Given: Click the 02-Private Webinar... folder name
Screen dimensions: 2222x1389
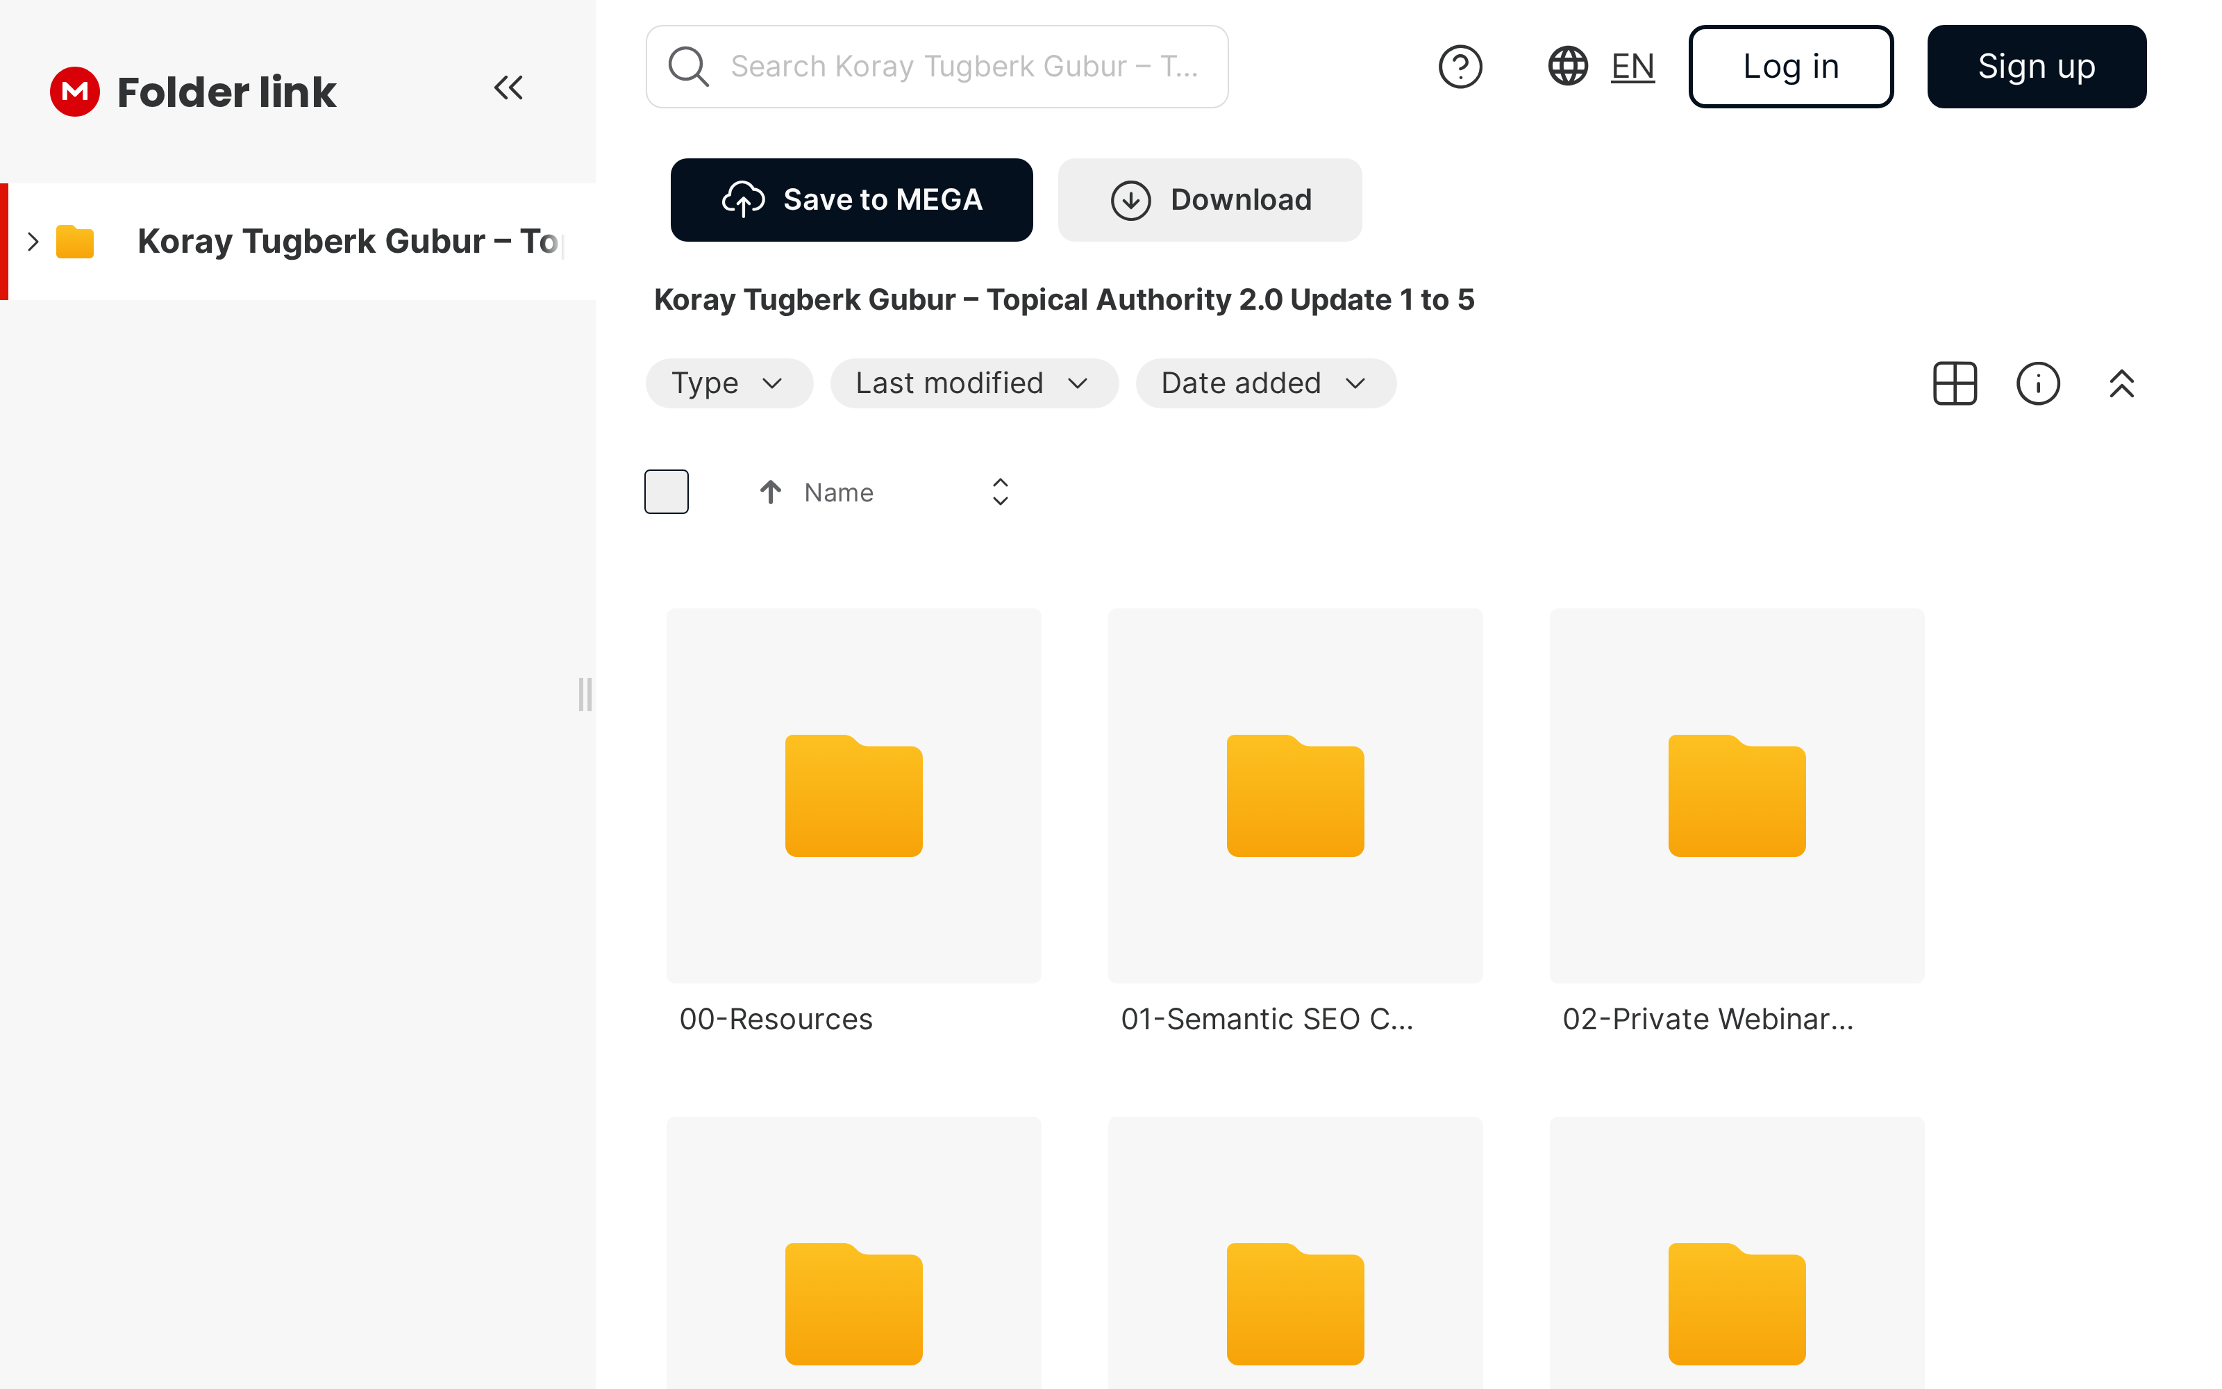Looking at the screenshot, I should [1708, 1020].
